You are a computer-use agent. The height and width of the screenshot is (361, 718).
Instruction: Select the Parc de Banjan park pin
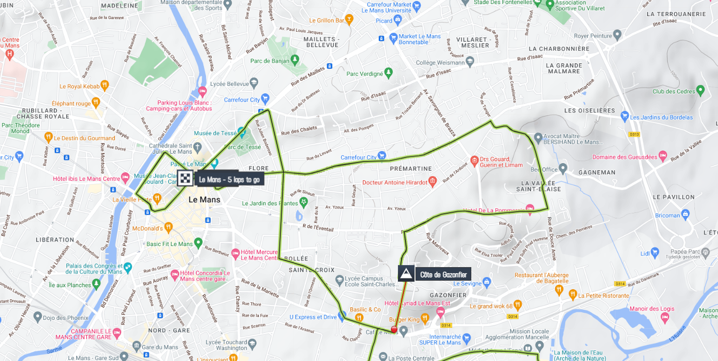tap(295, 60)
